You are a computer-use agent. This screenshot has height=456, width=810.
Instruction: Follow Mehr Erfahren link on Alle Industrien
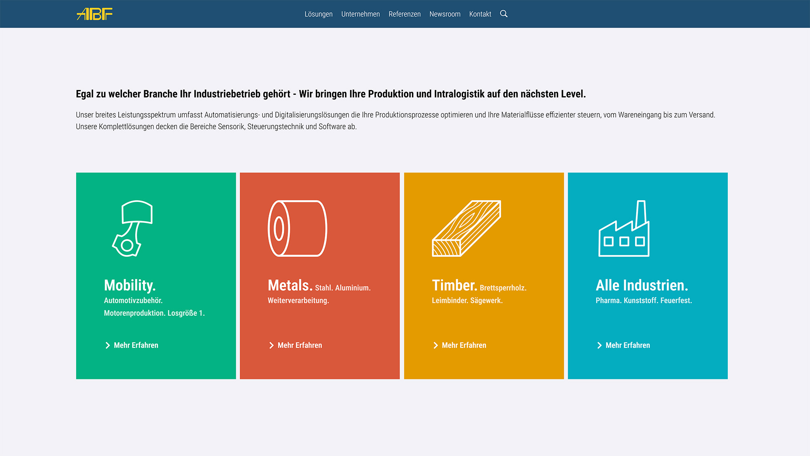[x=627, y=345]
